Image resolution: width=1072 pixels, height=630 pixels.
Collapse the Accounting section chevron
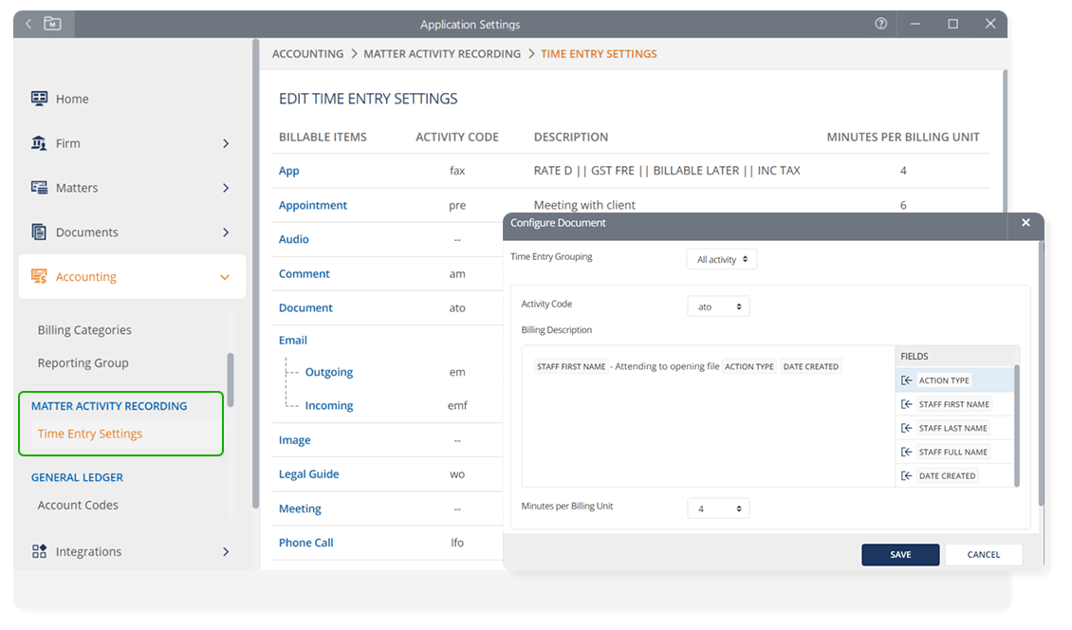pyautogui.click(x=225, y=277)
